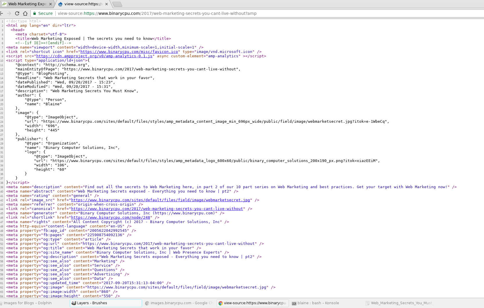Open the shortlink node/248 link
The width and height of the screenshot is (484, 308).
click(111, 218)
